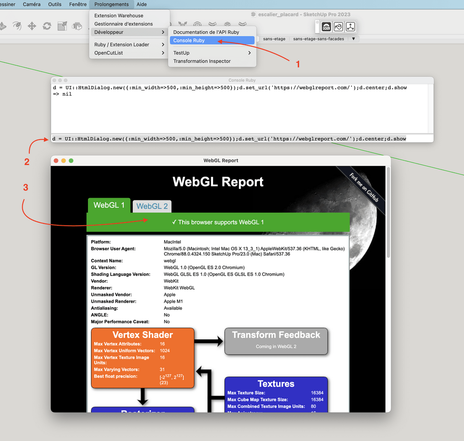Click the OpenCutList OCL toolbar icon

tap(326, 27)
